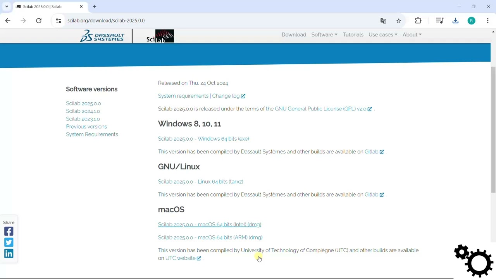Select Scilab 2023.1.0 version link

click(x=83, y=119)
